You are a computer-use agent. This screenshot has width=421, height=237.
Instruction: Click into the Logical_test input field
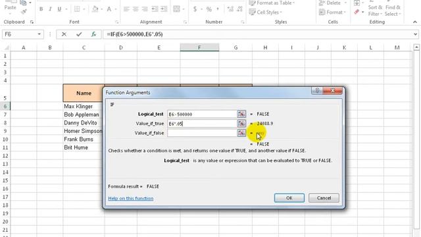(x=202, y=114)
